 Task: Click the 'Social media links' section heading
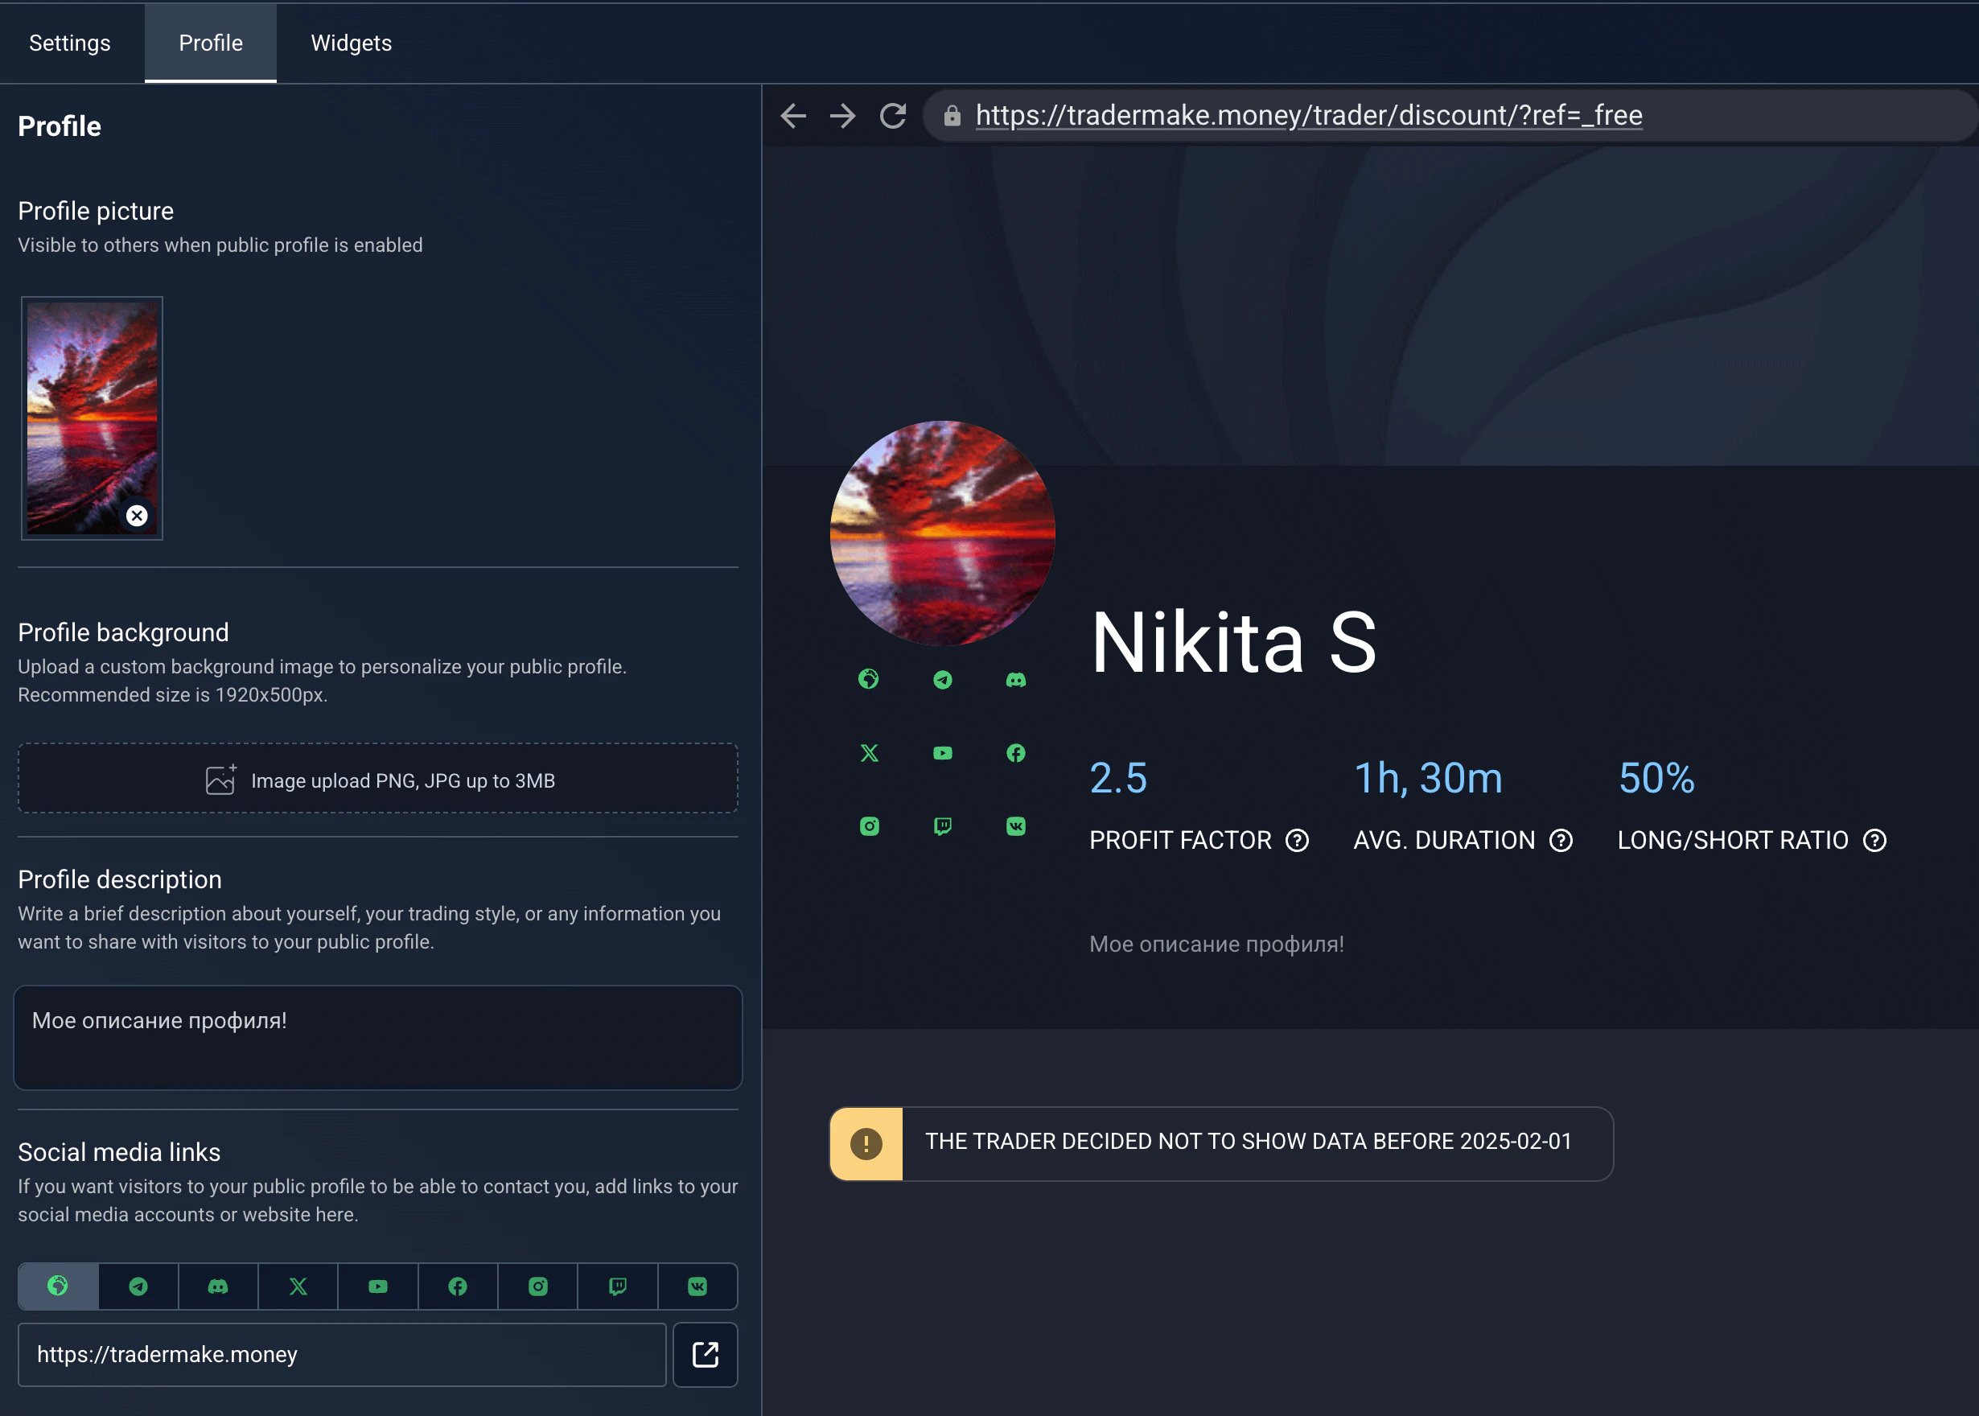tap(119, 1152)
